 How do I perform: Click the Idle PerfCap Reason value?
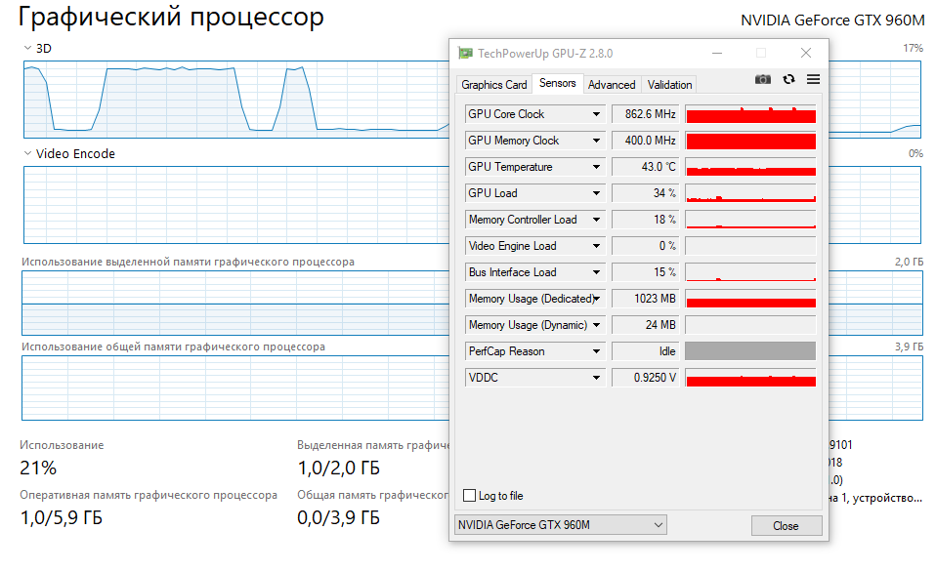point(645,351)
